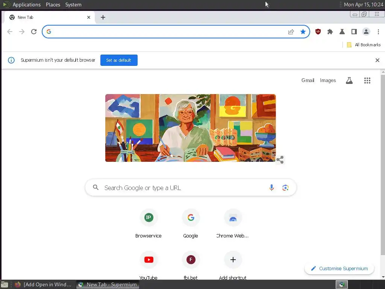This screenshot has height=289, width=385.
Task: Open the Chrome Web Store shortcut
Action: coord(233,224)
